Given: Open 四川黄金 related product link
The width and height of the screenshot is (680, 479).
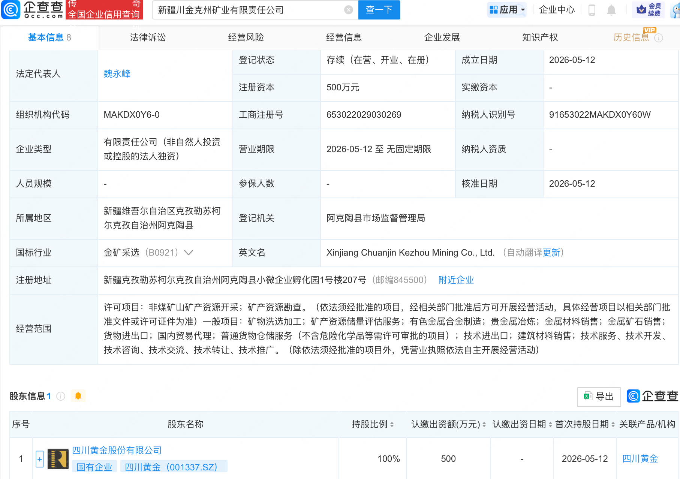Looking at the screenshot, I should [640, 459].
